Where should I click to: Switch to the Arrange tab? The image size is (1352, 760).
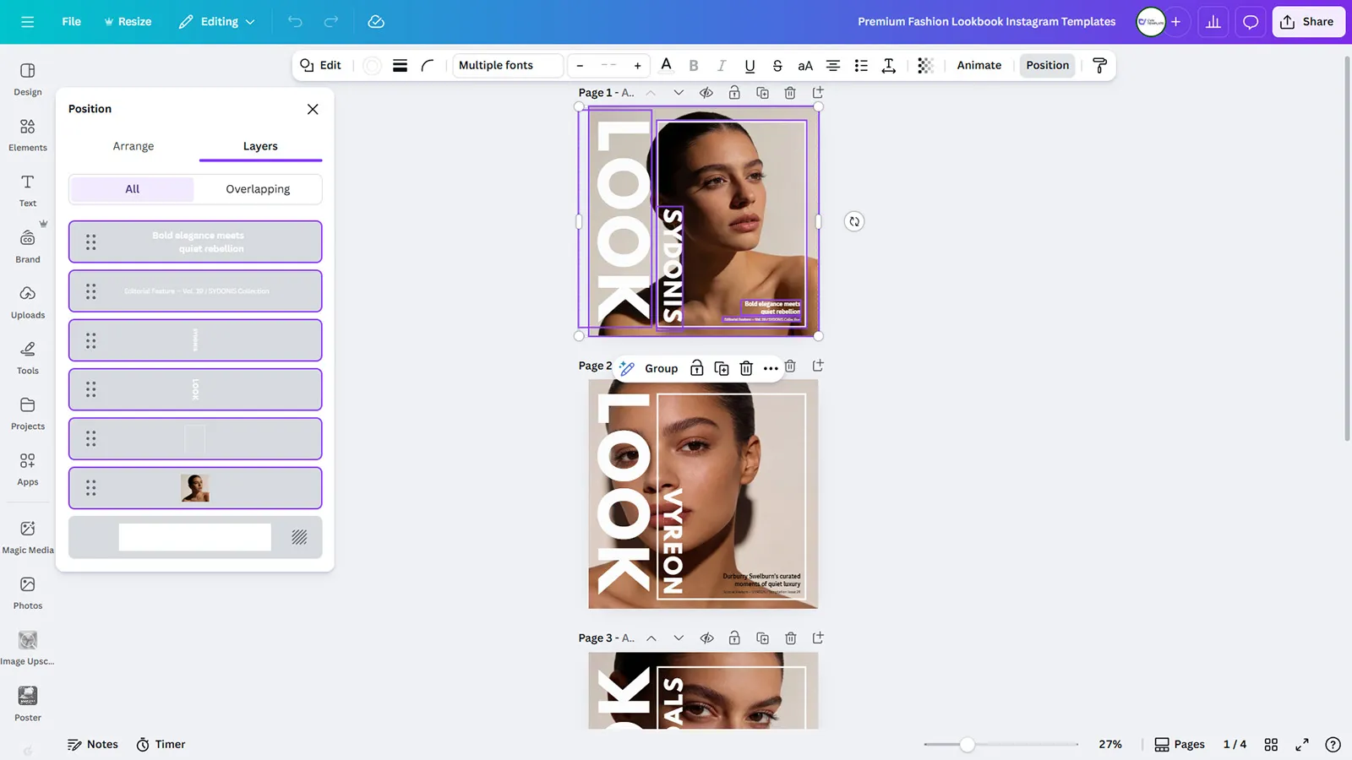coord(134,146)
